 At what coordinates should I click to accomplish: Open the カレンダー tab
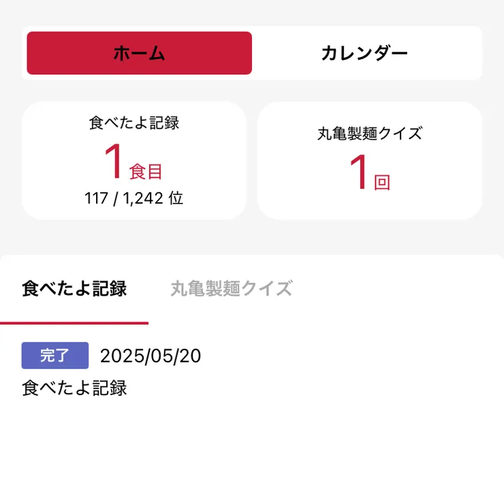pyautogui.click(x=364, y=53)
